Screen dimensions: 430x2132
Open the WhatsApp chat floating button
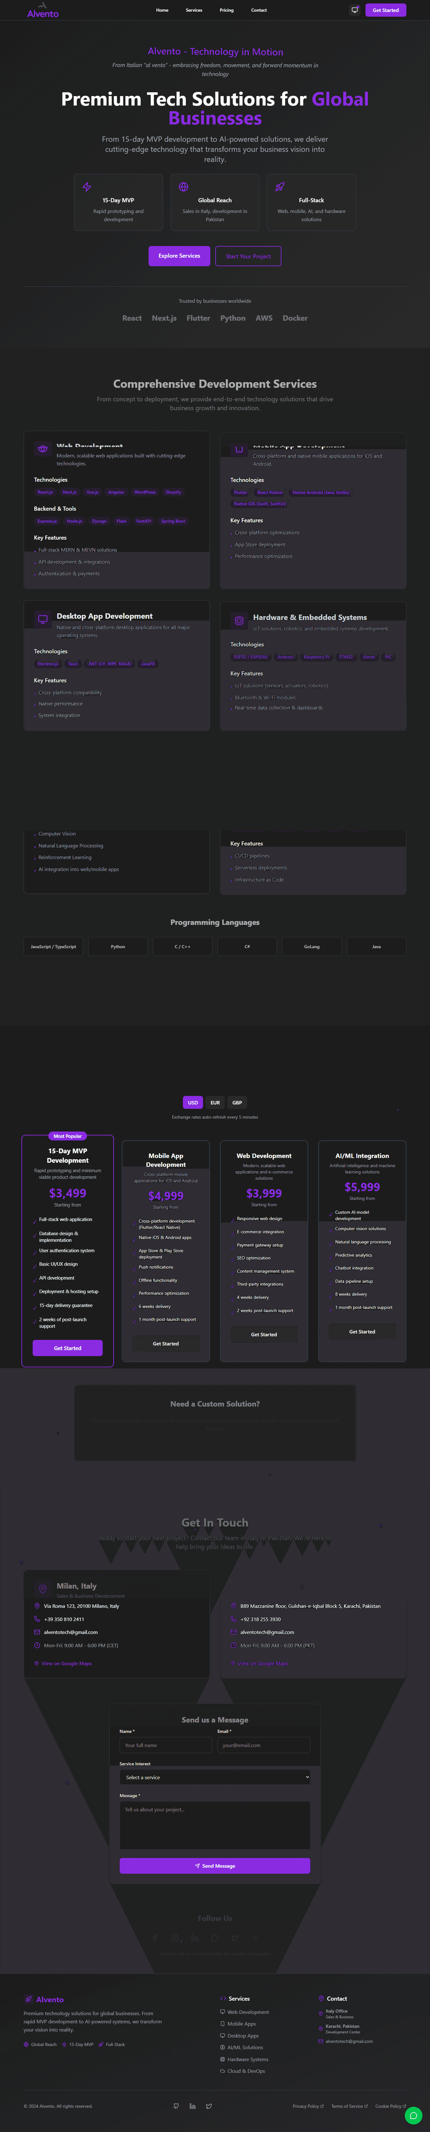413,2115
